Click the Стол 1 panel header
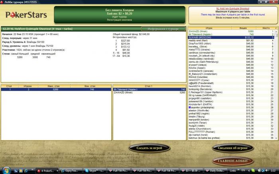 point(149,86)
